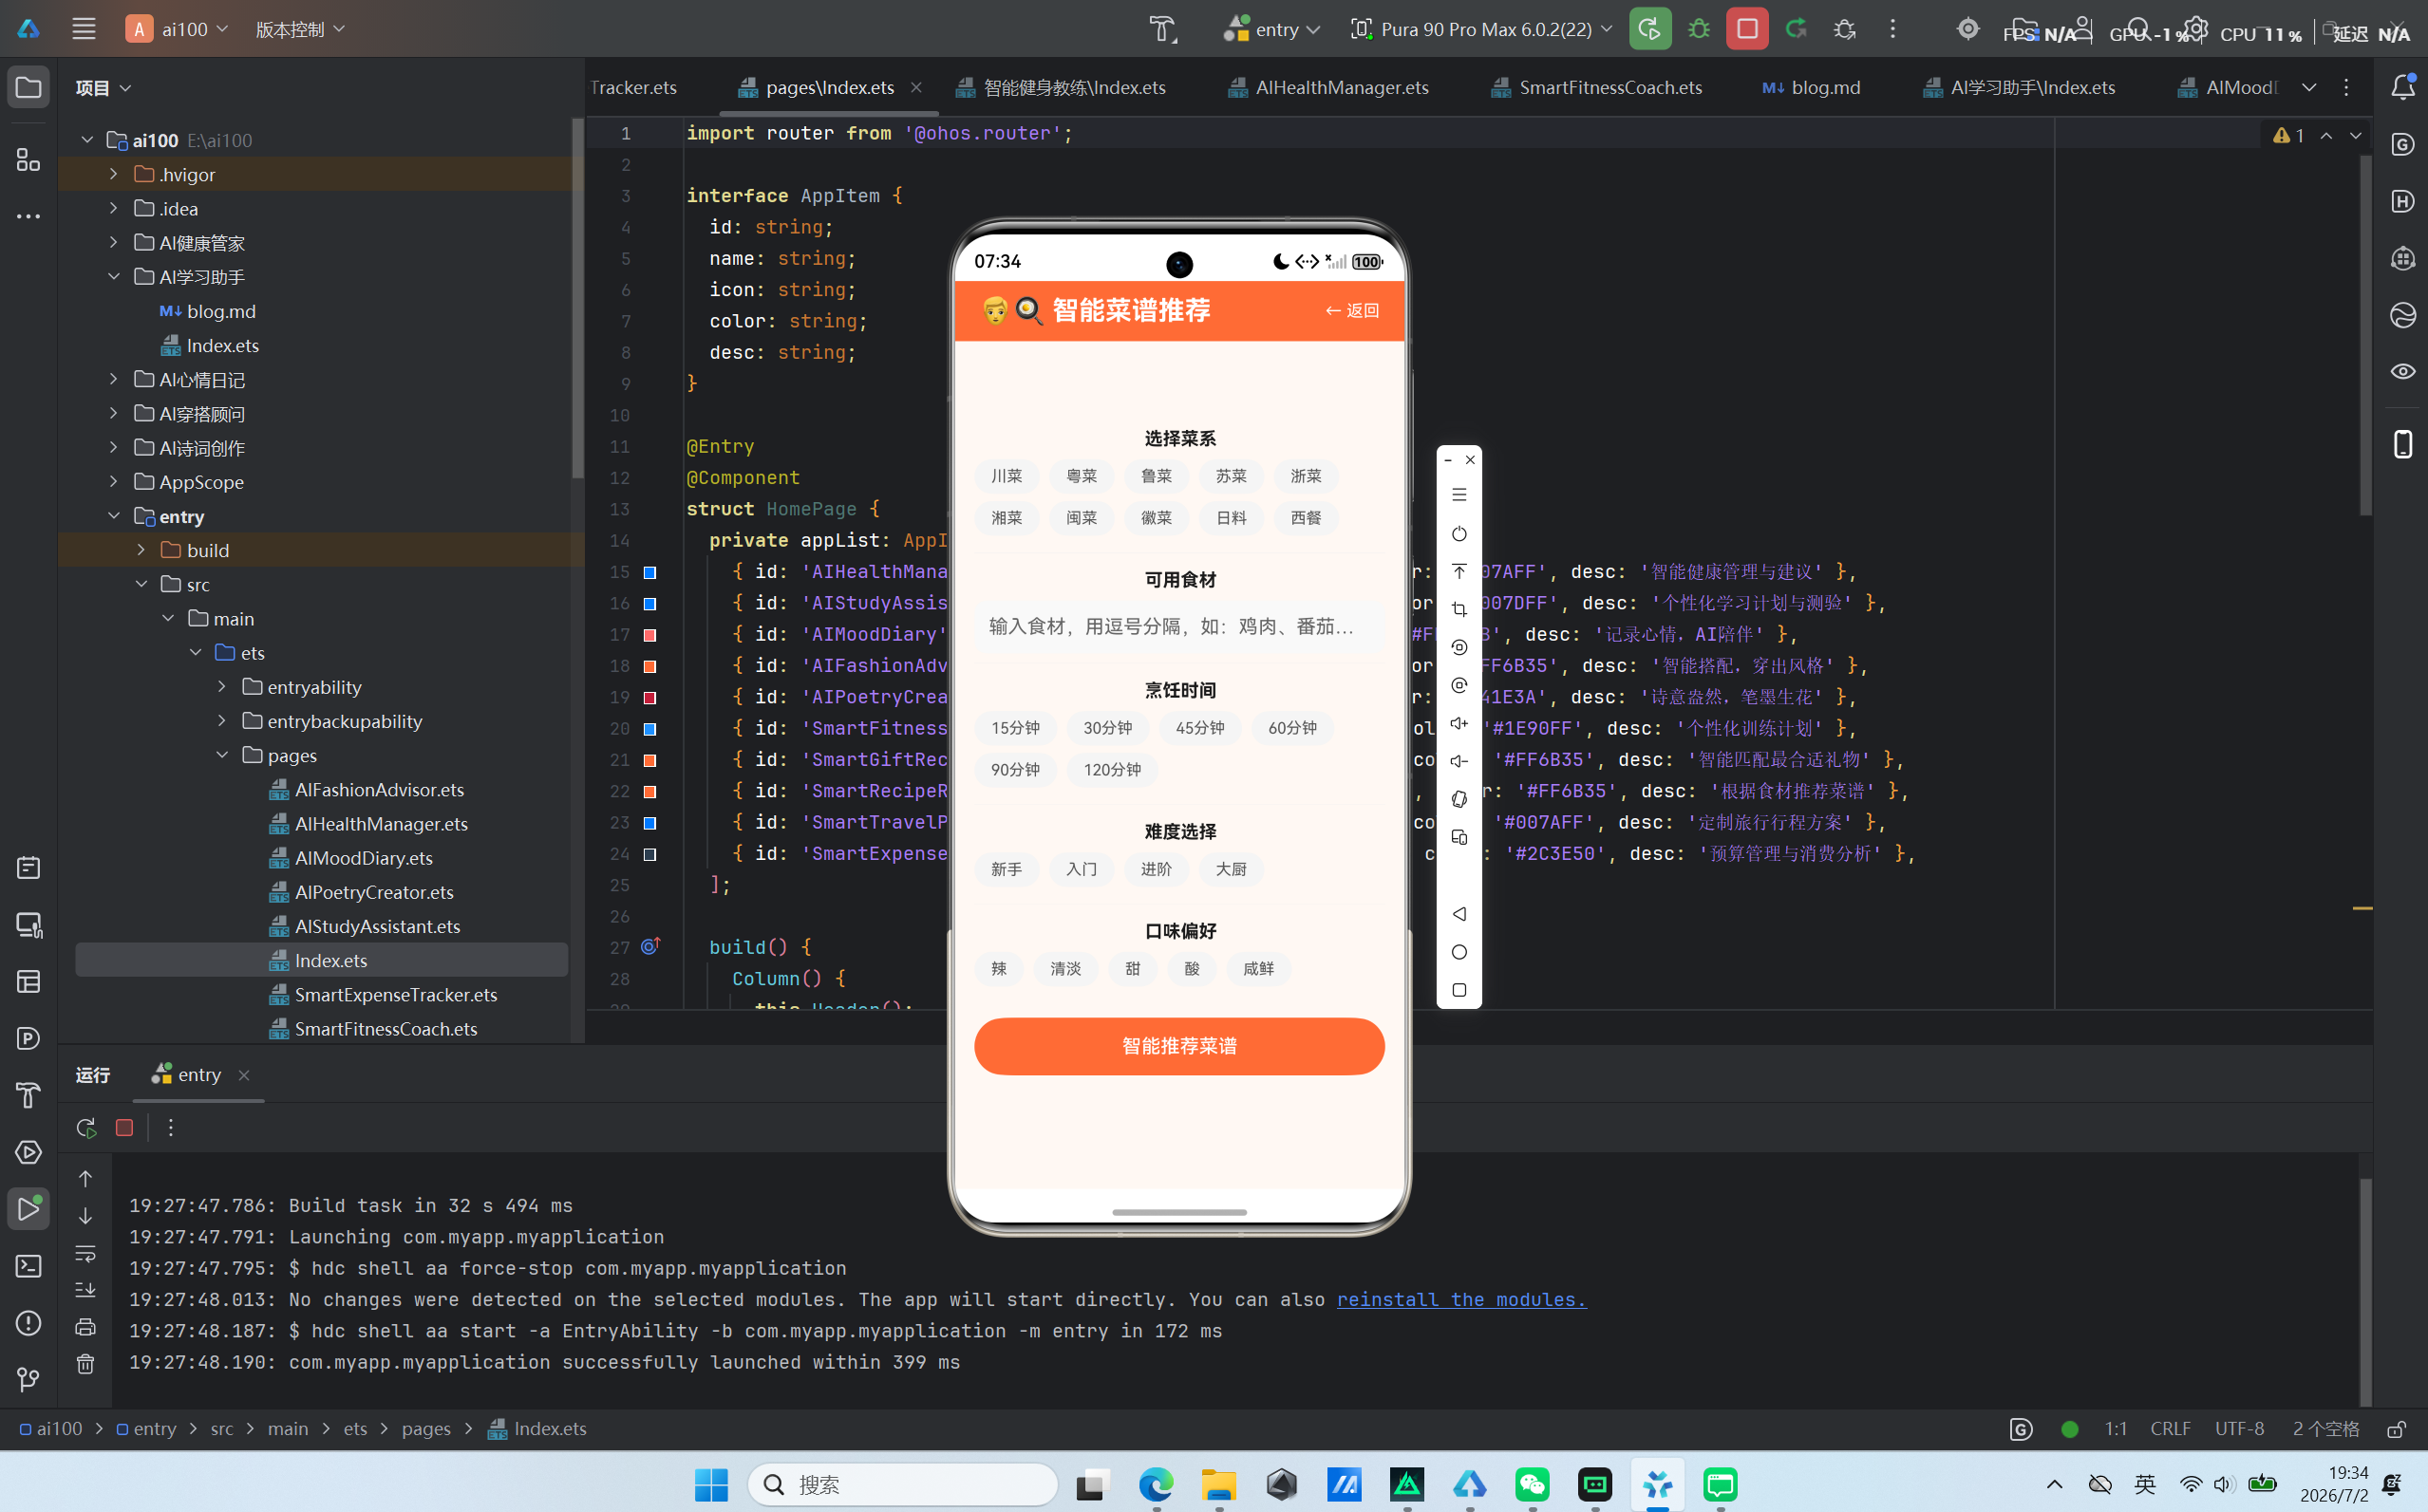Image resolution: width=2428 pixels, height=1512 pixels.
Task: Click rerun icon in run panel
Action: tap(86, 1127)
